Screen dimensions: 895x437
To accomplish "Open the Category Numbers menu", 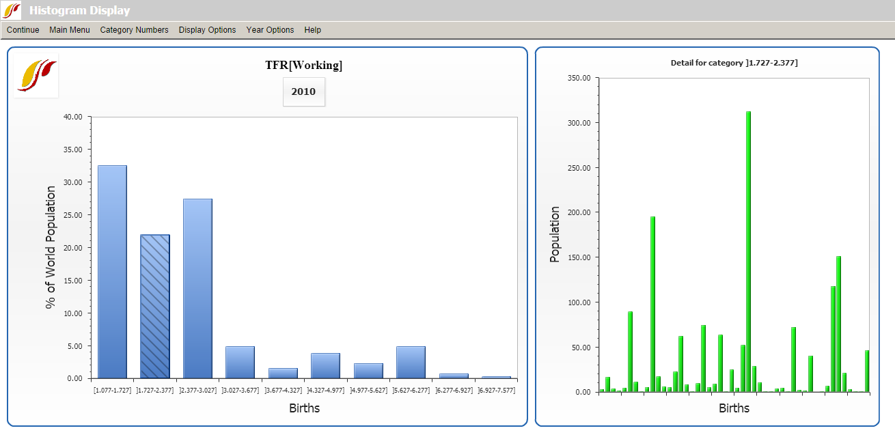I will [134, 30].
